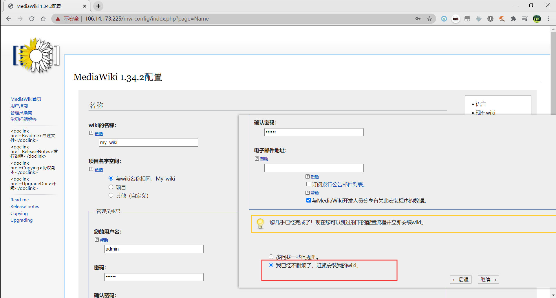Open the Chrome profile avatar
Image resolution: width=556 pixels, height=298 pixels.
pos(537,19)
